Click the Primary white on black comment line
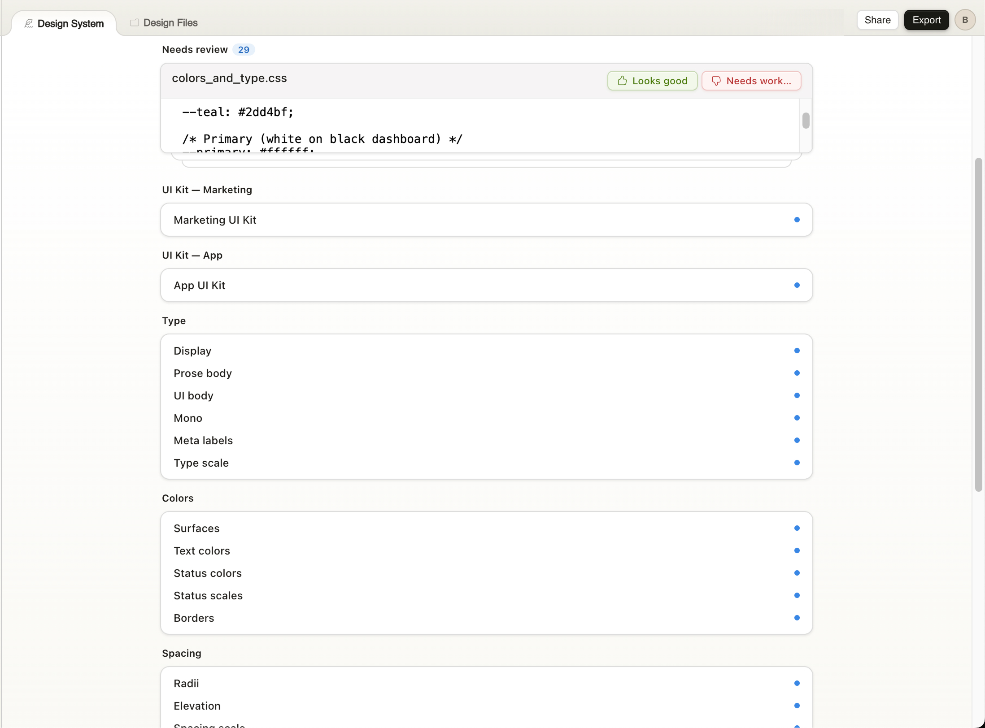Screen dimensions: 985x728 pos(322,139)
